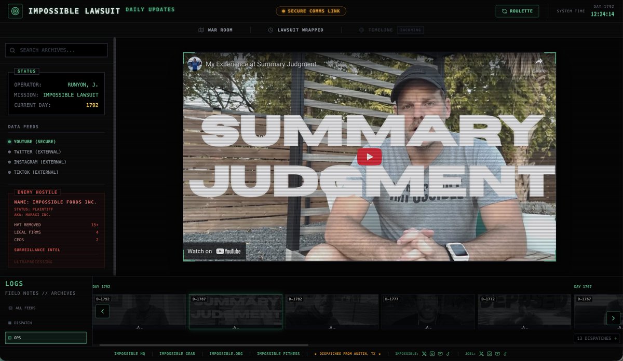Select the Twitter (External) data feed
623x361 pixels.
tap(34, 152)
